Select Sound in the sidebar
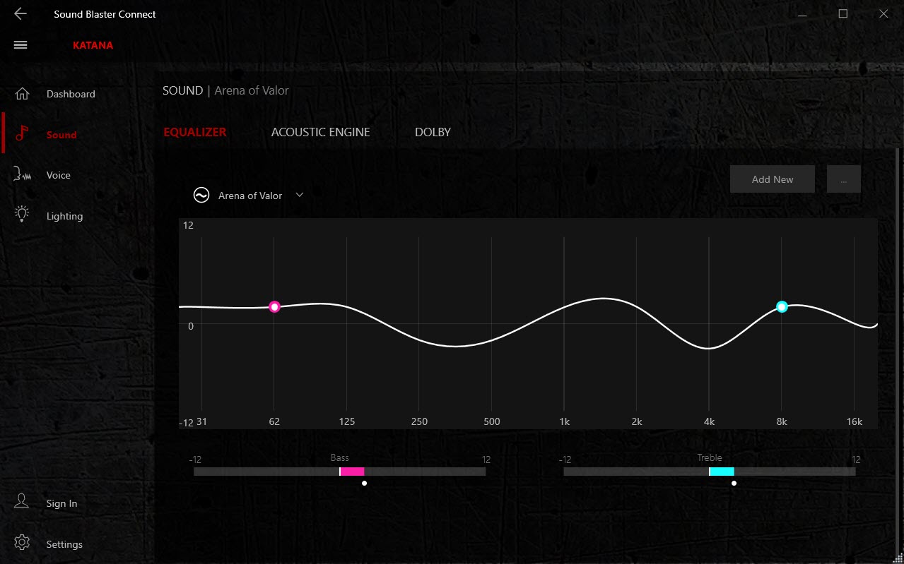 (61, 135)
